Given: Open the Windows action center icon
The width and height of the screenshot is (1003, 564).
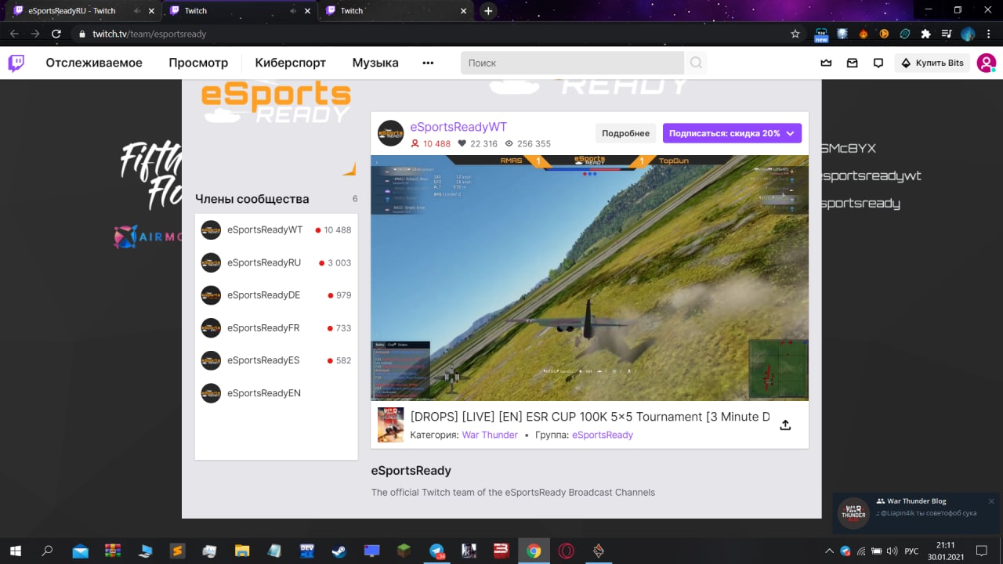Looking at the screenshot, I should 981,551.
